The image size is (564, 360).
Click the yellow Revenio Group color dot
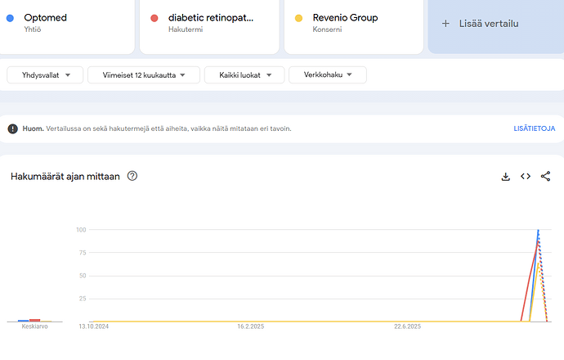point(298,18)
